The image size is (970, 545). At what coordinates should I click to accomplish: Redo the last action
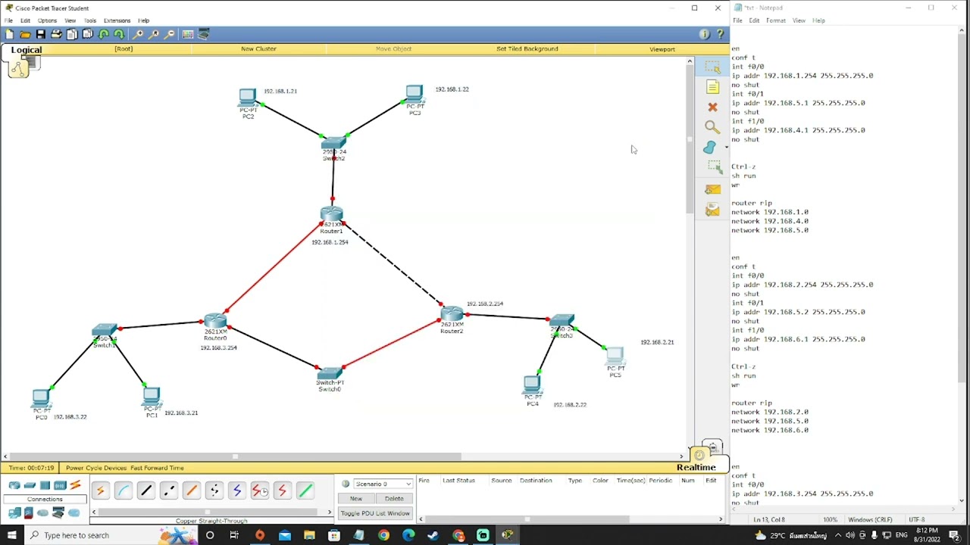(x=119, y=34)
